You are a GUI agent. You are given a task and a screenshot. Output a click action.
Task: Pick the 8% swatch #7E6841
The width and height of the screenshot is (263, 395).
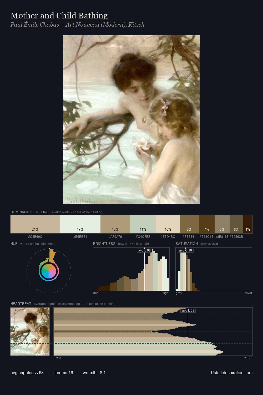tap(189, 224)
